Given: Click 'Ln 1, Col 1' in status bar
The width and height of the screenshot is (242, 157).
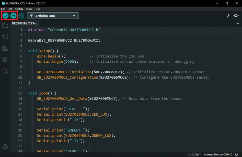Looking at the screenshot, I should (x=194, y=154).
